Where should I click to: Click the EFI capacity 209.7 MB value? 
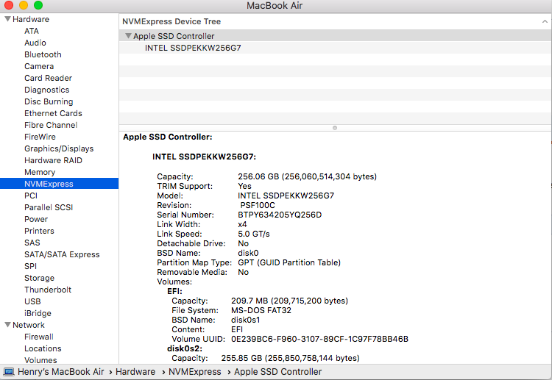click(289, 301)
